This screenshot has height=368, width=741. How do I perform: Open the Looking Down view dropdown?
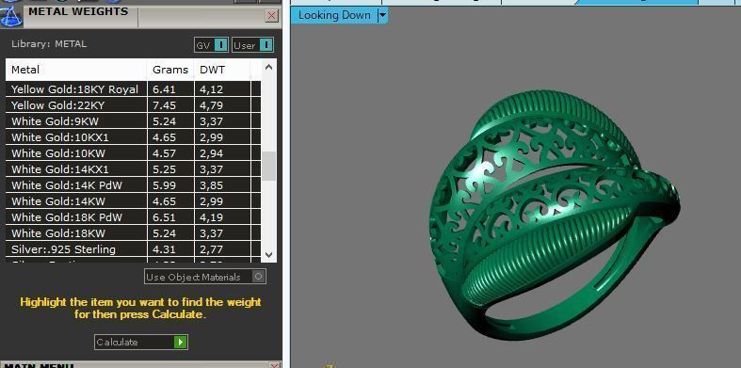click(x=382, y=16)
